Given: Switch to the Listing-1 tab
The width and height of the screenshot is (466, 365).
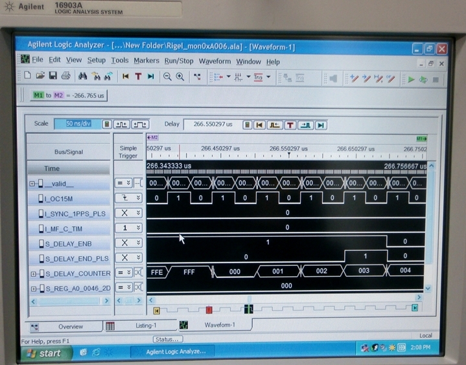Looking at the screenshot, I should tap(140, 325).
